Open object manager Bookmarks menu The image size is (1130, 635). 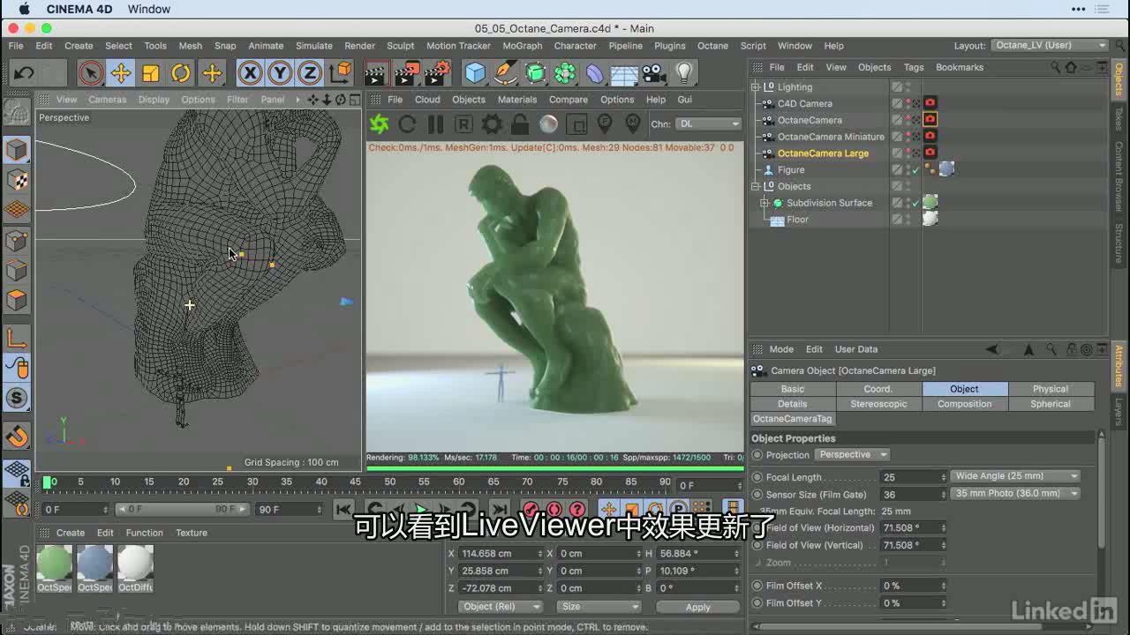960,67
